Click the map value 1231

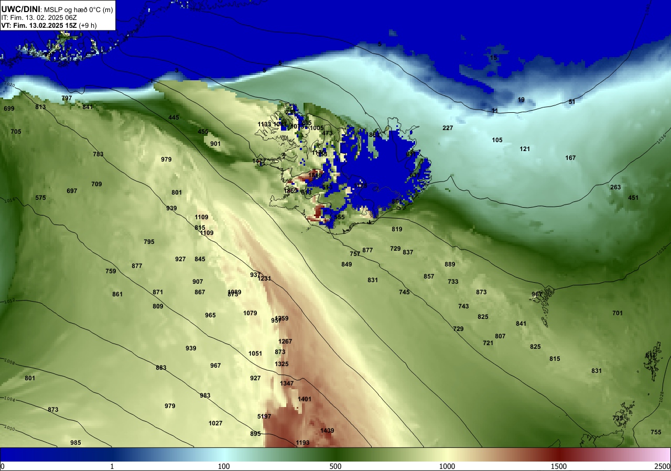[264, 279]
